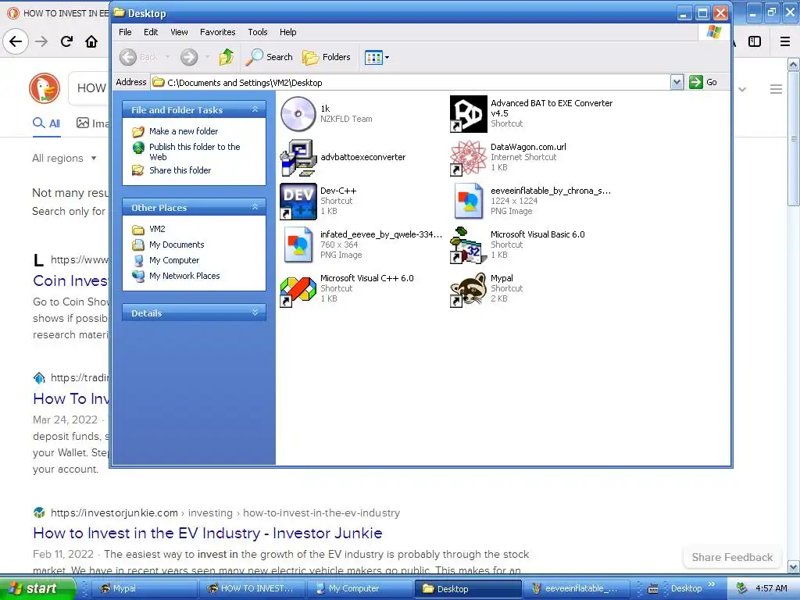800x600 pixels.
Task: Click the Back toolbar button
Action: pyautogui.click(x=139, y=57)
